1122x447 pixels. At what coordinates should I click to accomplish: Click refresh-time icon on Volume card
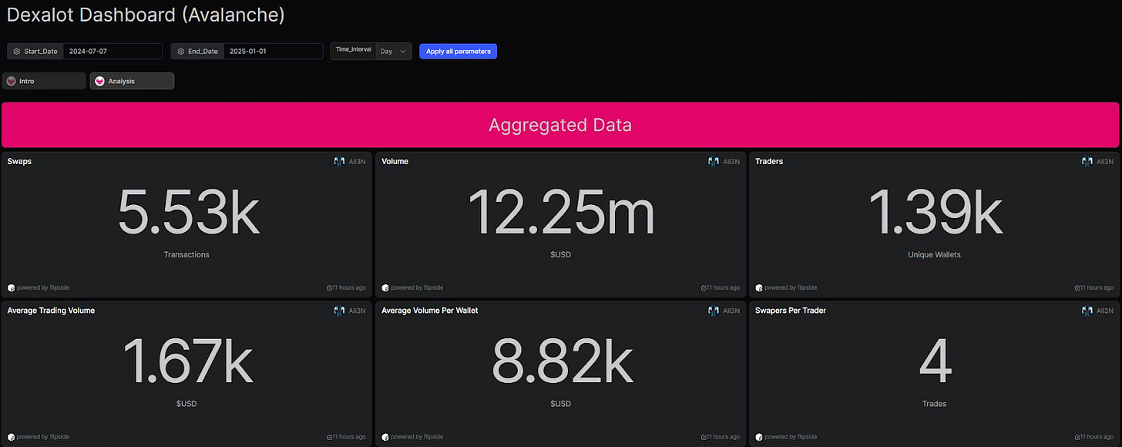[704, 287]
